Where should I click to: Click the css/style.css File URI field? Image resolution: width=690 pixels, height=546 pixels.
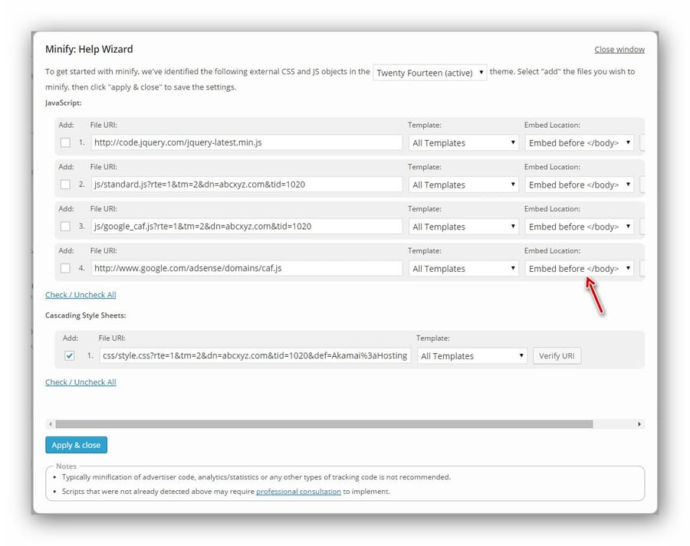tap(255, 355)
